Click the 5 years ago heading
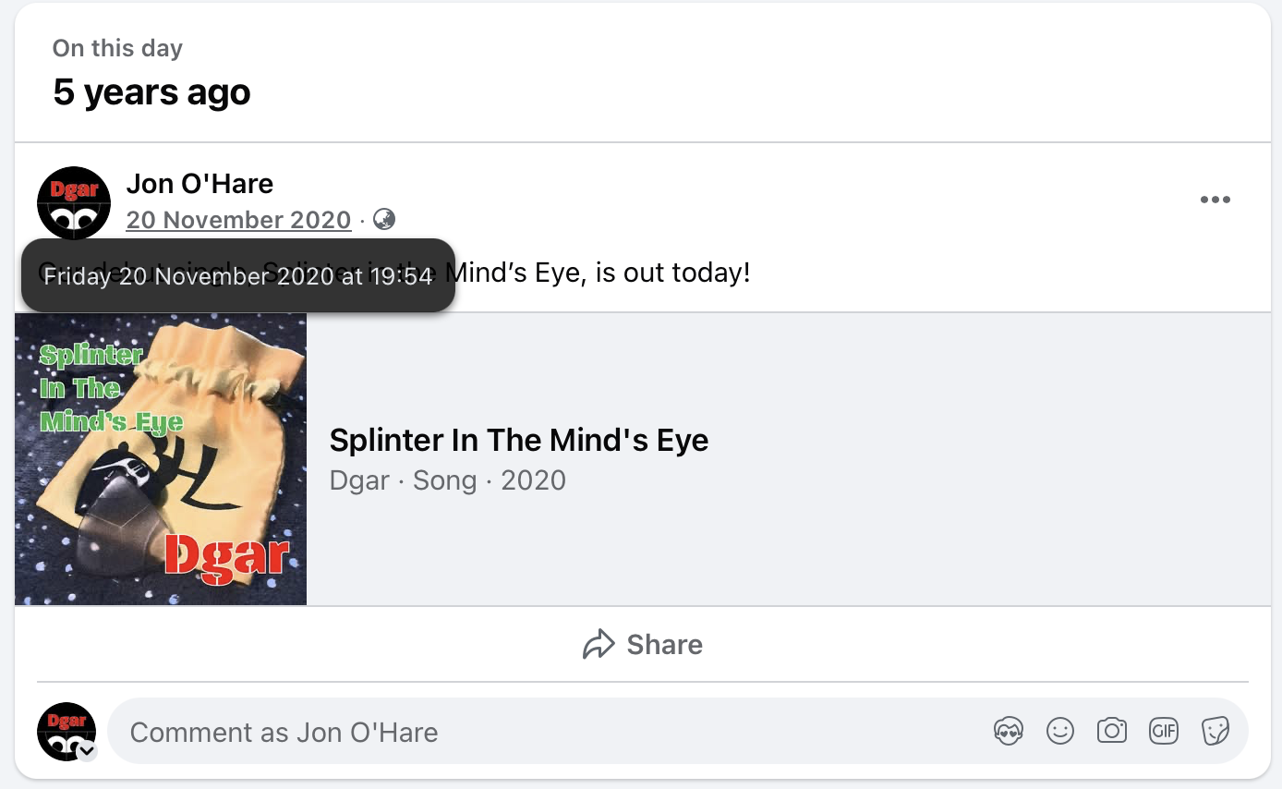1282x789 pixels. pos(151,92)
